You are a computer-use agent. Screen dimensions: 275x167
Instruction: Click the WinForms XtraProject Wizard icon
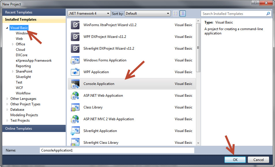coord(75,25)
